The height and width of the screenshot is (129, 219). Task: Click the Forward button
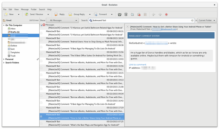100,14
